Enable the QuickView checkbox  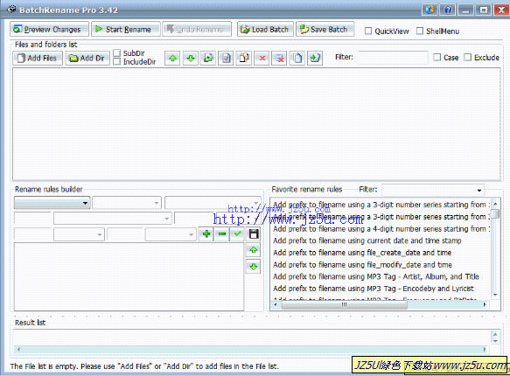point(368,31)
